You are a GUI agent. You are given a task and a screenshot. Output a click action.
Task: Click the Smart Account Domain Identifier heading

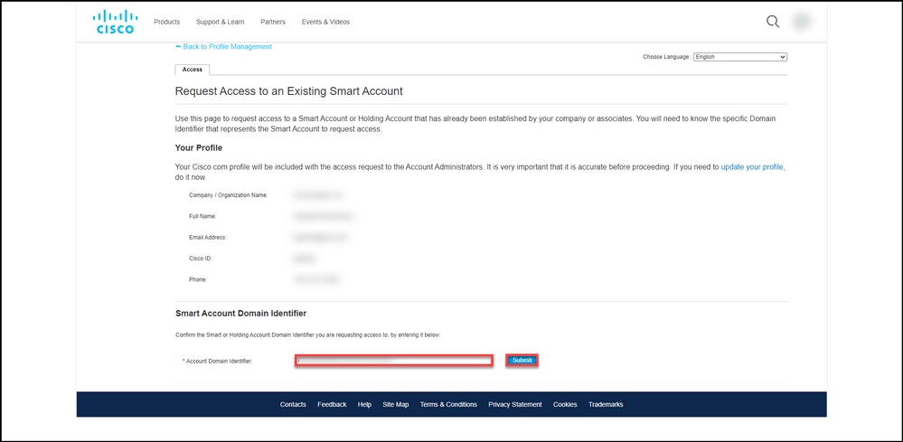coord(240,314)
